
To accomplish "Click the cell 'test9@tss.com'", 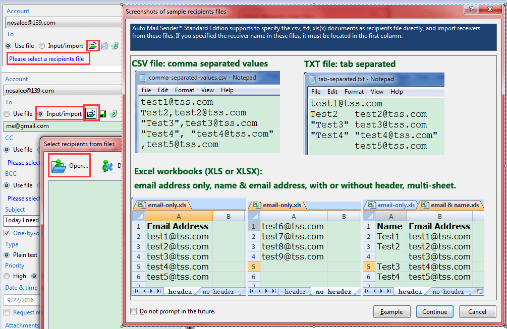I will [x=294, y=256].
